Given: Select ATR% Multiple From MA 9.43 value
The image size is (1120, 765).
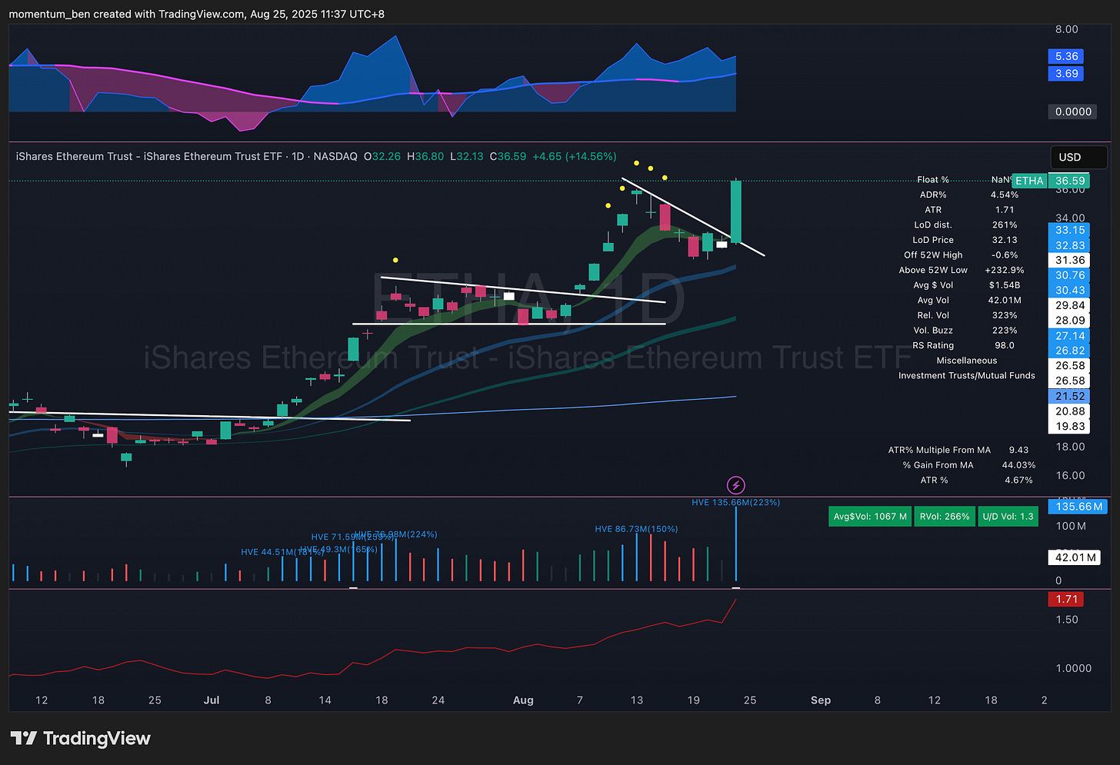Looking at the screenshot, I should tap(1018, 450).
